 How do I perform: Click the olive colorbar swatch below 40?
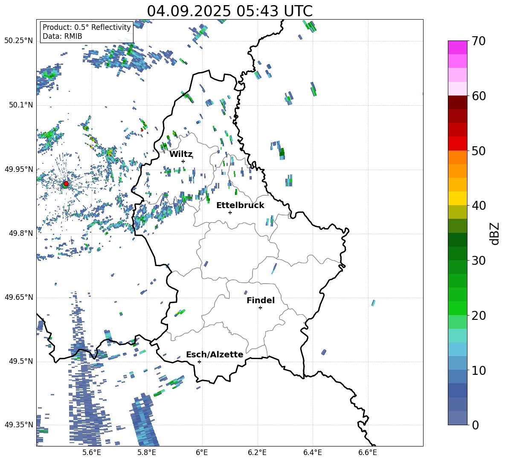[x=457, y=212]
